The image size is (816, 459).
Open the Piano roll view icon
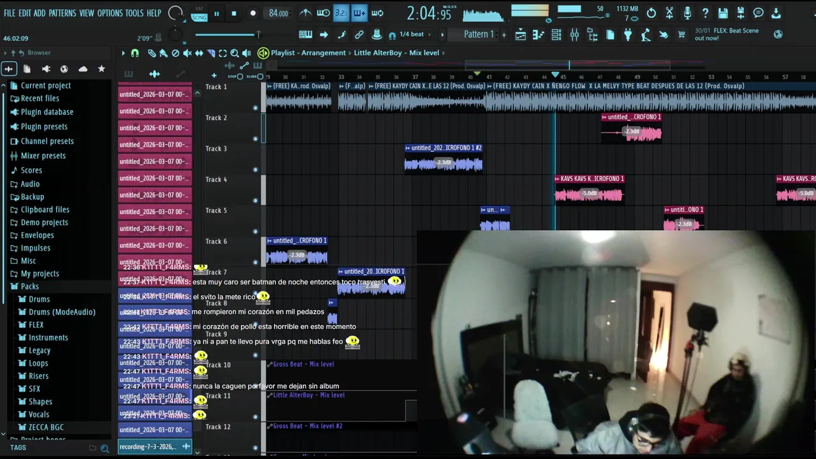[x=539, y=35]
